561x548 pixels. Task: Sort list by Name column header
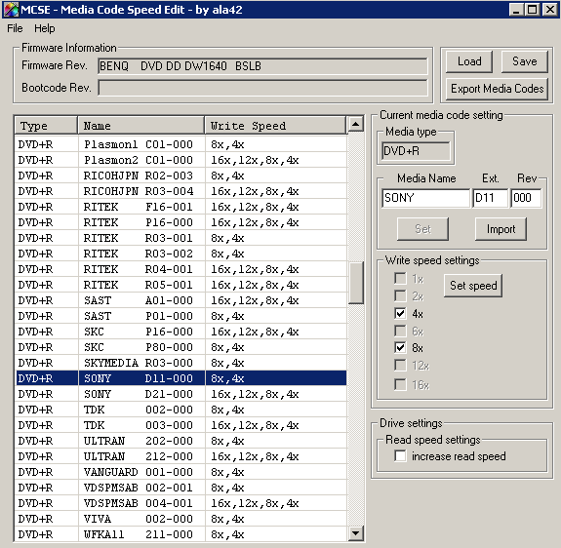pyautogui.click(x=140, y=126)
